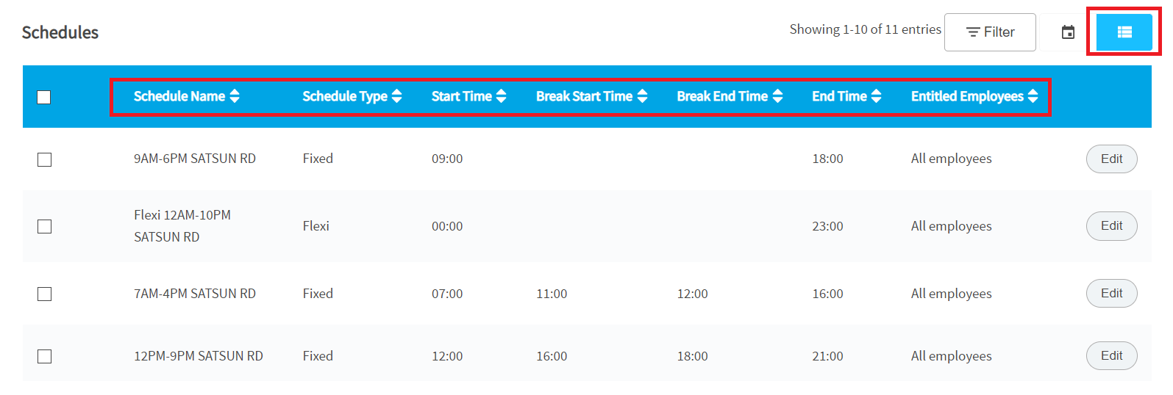Edit the 7AM-4PM SATSUN RD schedule
Screen dimensions: 1173x395
1111,294
